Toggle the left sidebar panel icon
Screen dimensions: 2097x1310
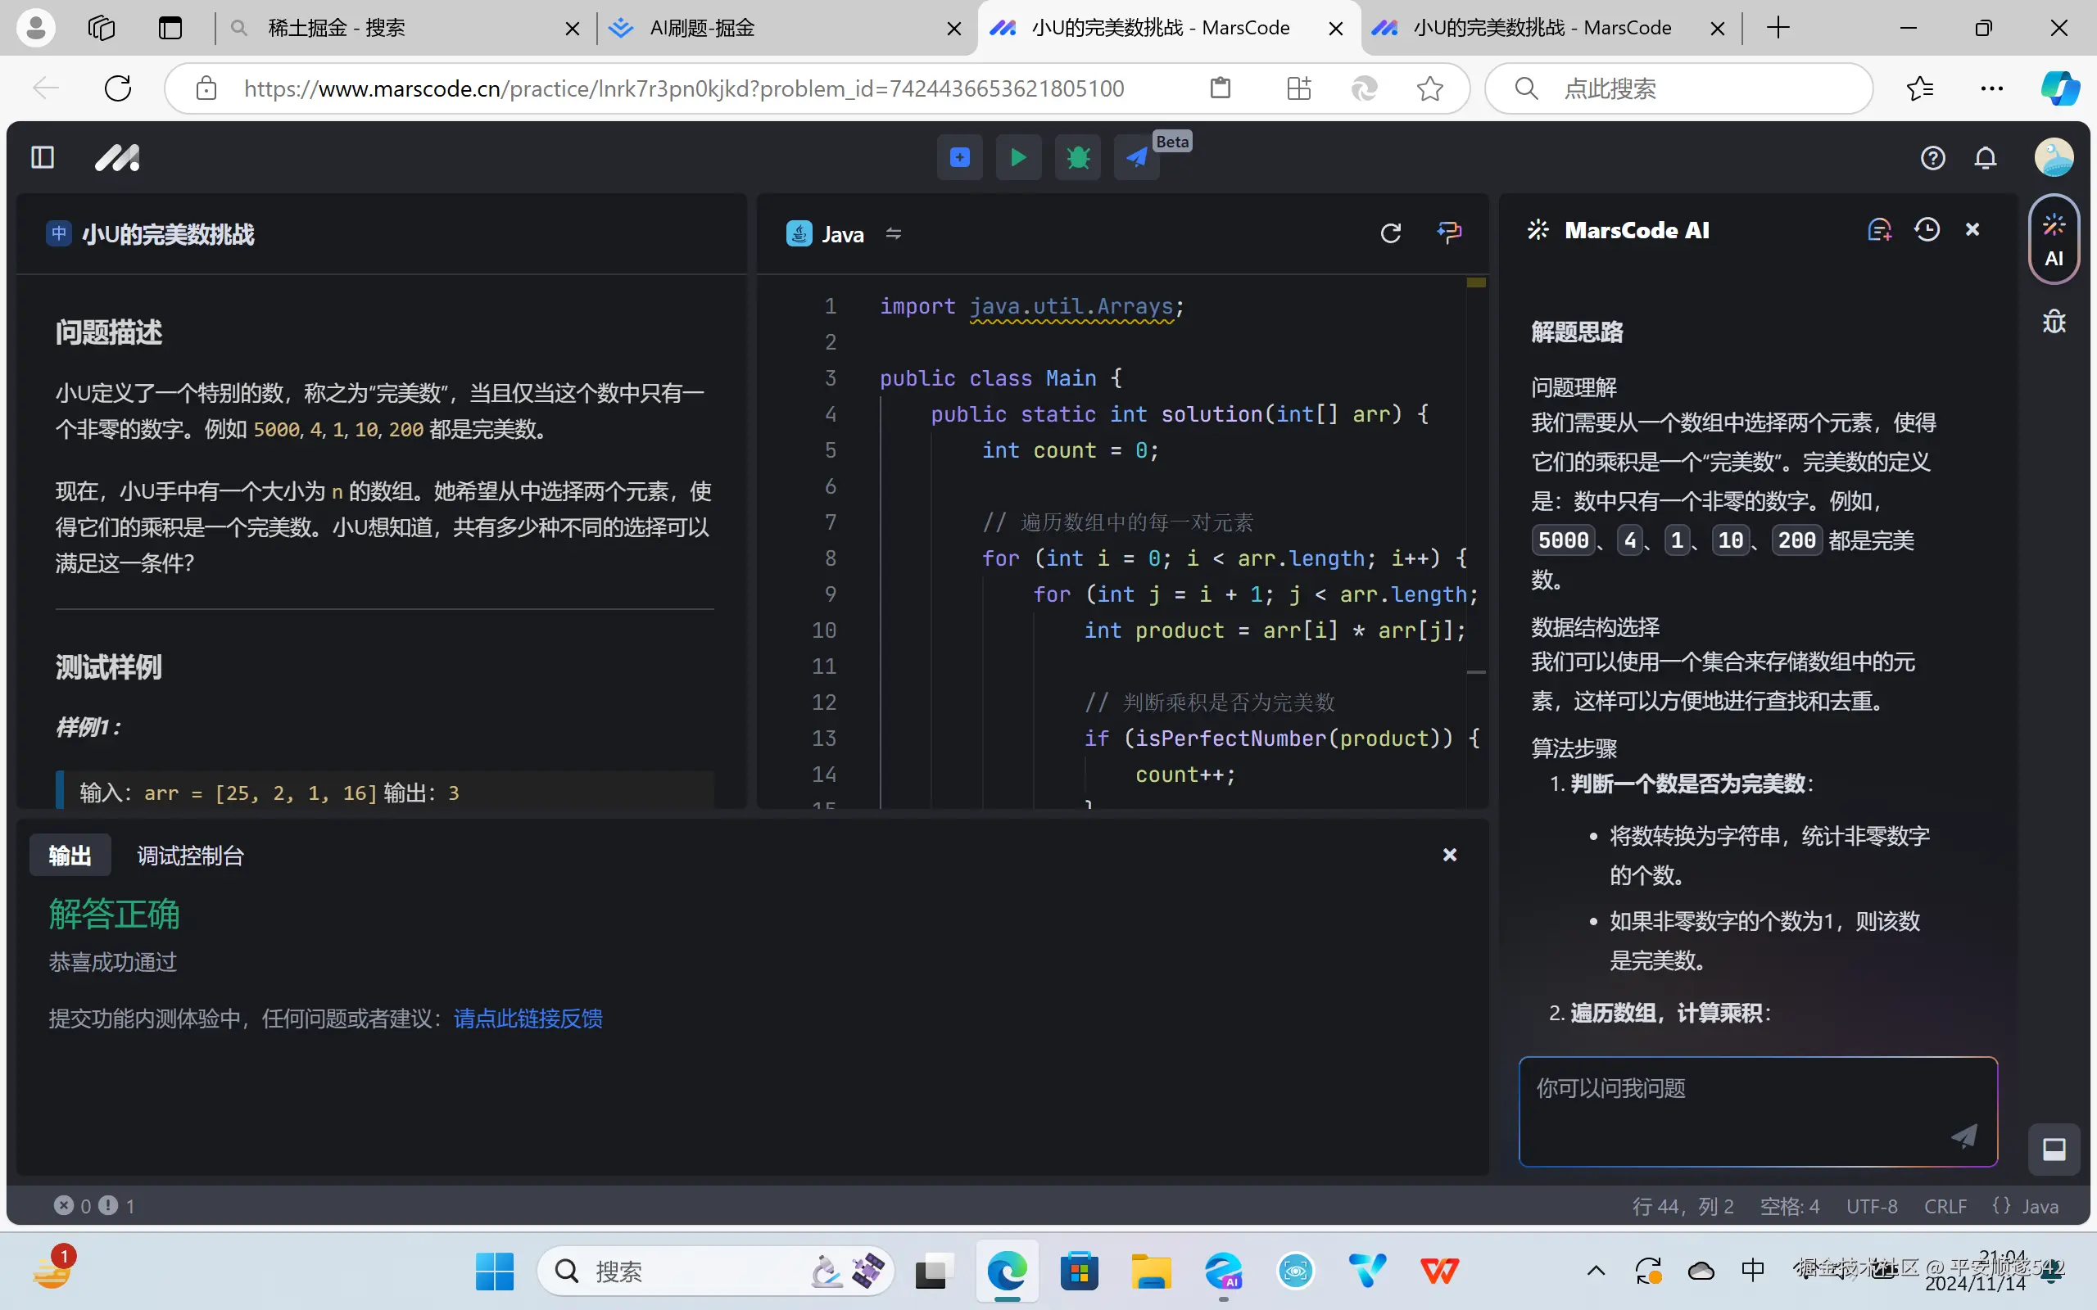tap(43, 158)
